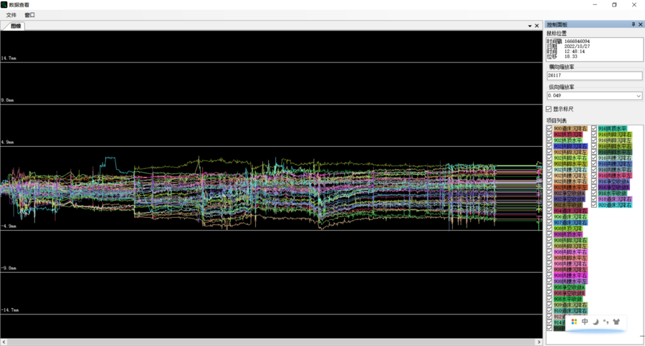Toggle the IME punctuation icon

606,322
